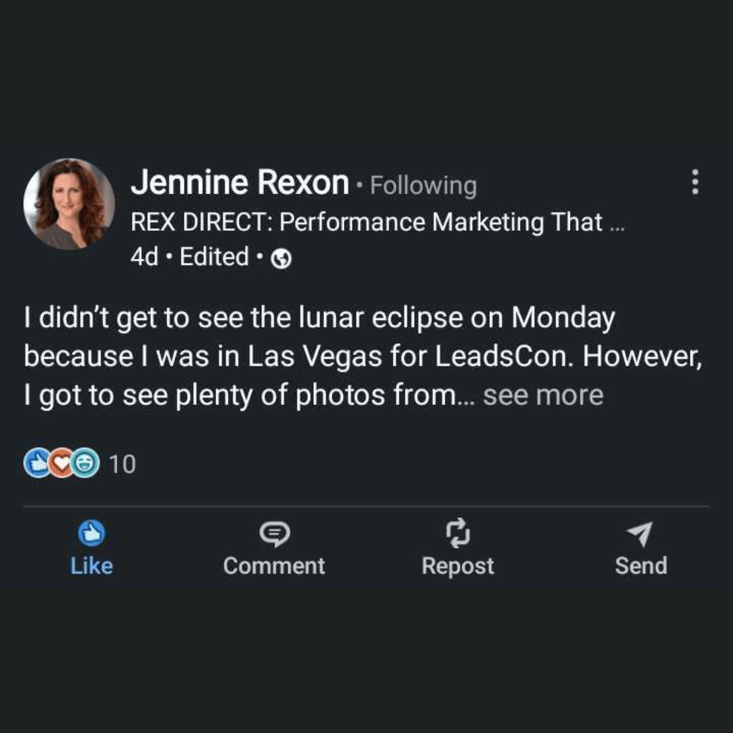This screenshot has width=733, height=733.
Task: Click the red heart reaction badge
Action: tap(60, 464)
